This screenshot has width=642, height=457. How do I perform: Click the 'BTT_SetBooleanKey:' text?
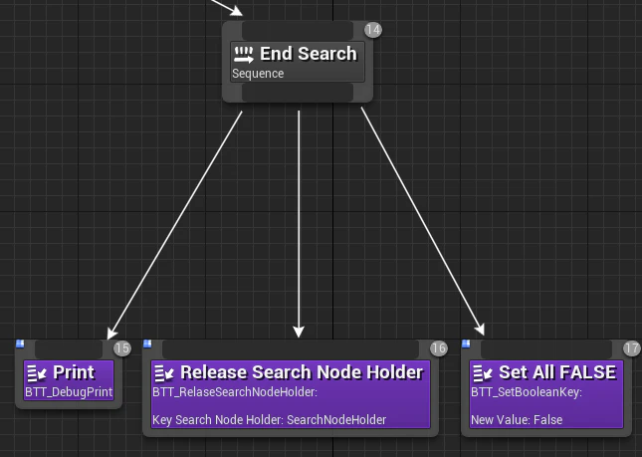pyautogui.click(x=527, y=392)
